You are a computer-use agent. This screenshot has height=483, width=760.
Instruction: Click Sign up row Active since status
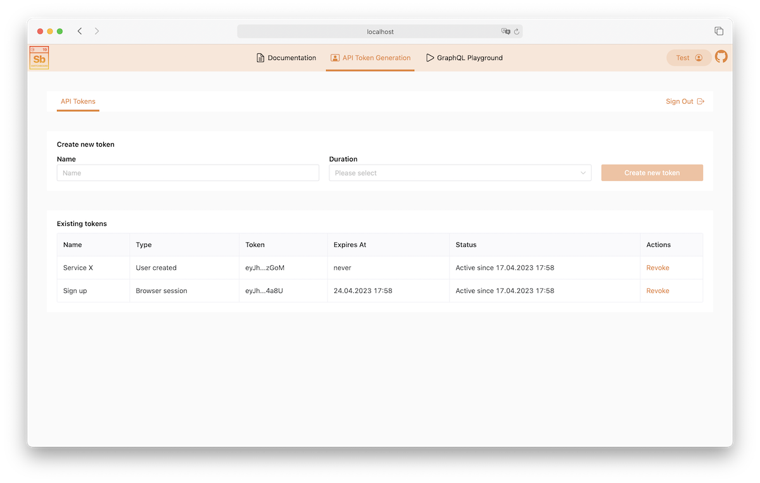[505, 291]
